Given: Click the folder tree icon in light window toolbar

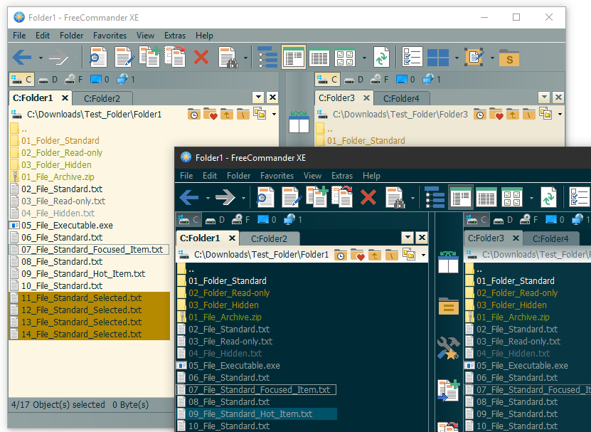Looking at the screenshot, I should [267, 57].
